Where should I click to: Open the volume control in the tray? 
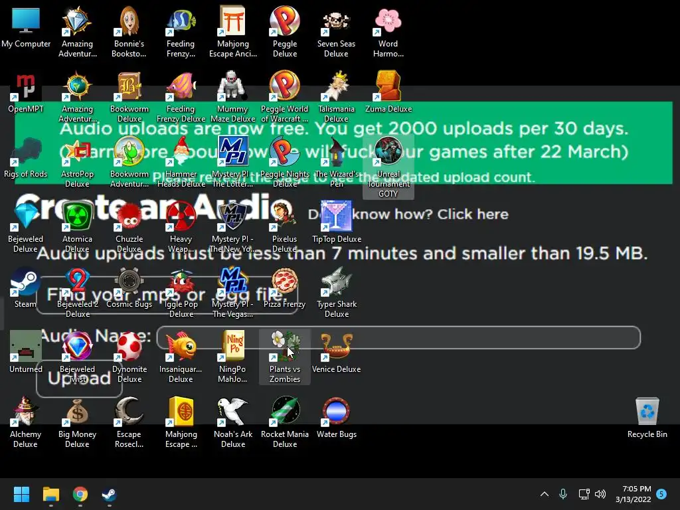tap(600, 494)
